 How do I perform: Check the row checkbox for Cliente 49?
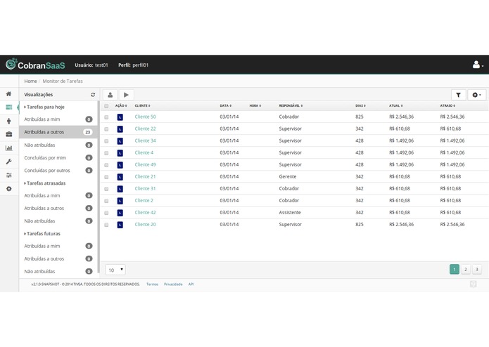pos(106,165)
